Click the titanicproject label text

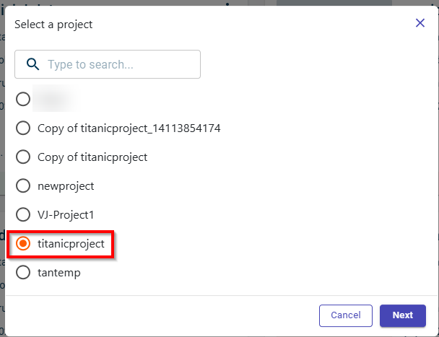(71, 244)
